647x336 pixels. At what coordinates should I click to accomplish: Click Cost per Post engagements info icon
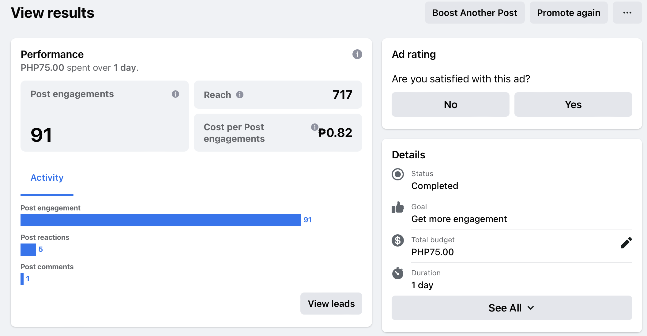coord(314,127)
